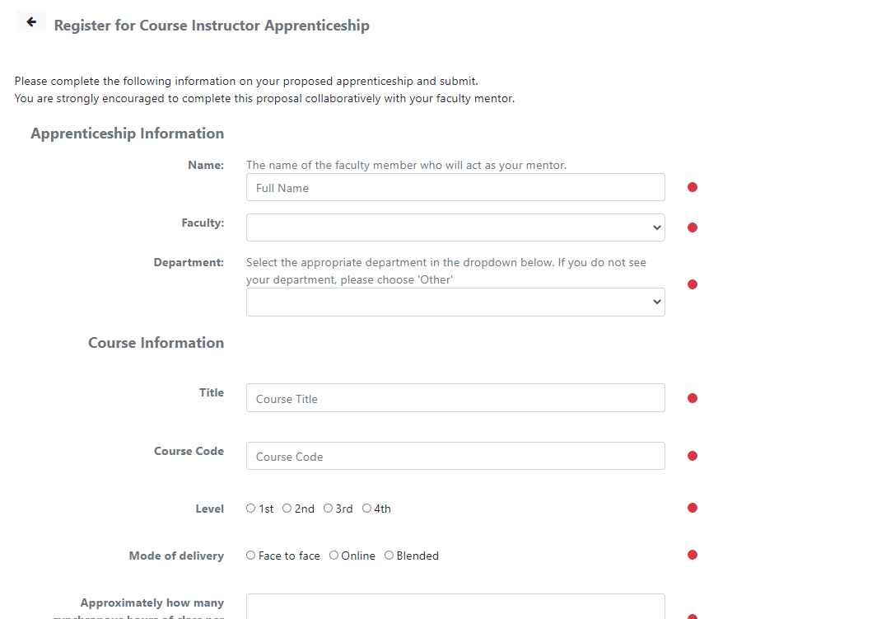This screenshot has width=891, height=619.
Task: Select Face to face delivery mode
Action: click(x=251, y=556)
